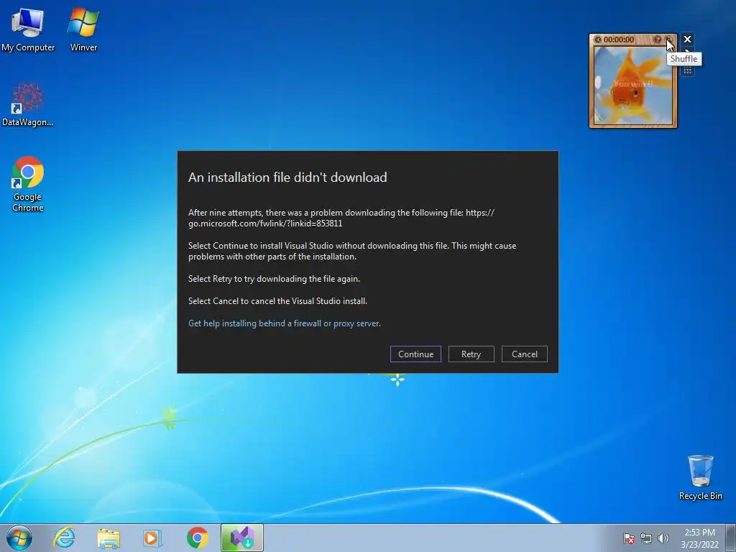Close the picture puzzle gadget
This screenshot has height=552, width=736.
[687, 39]
